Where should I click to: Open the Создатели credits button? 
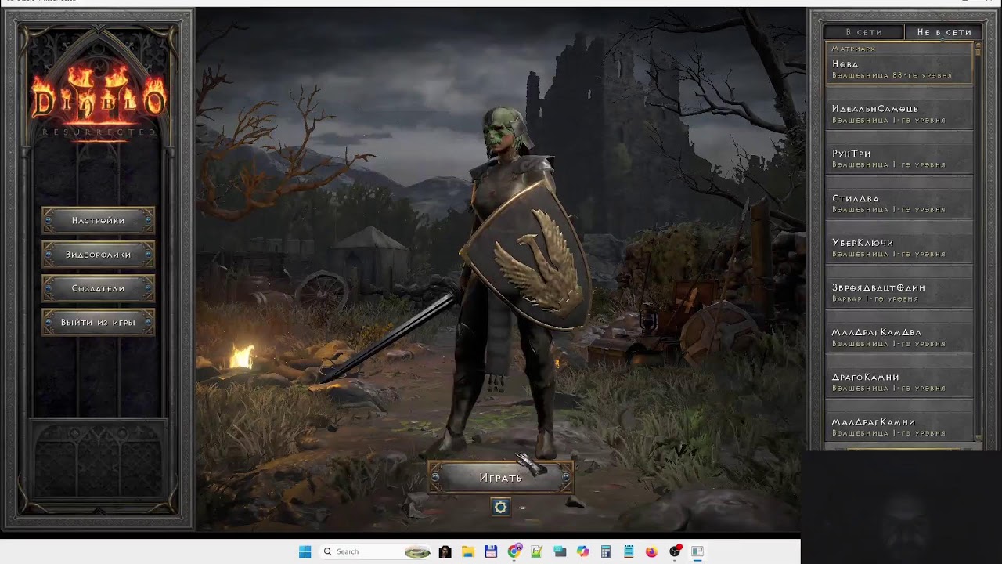(98, 288)
